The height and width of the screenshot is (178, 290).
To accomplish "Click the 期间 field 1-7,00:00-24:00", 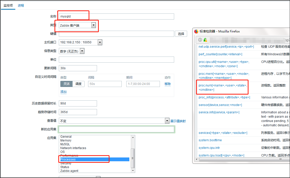I will click(x=143, y=84).
